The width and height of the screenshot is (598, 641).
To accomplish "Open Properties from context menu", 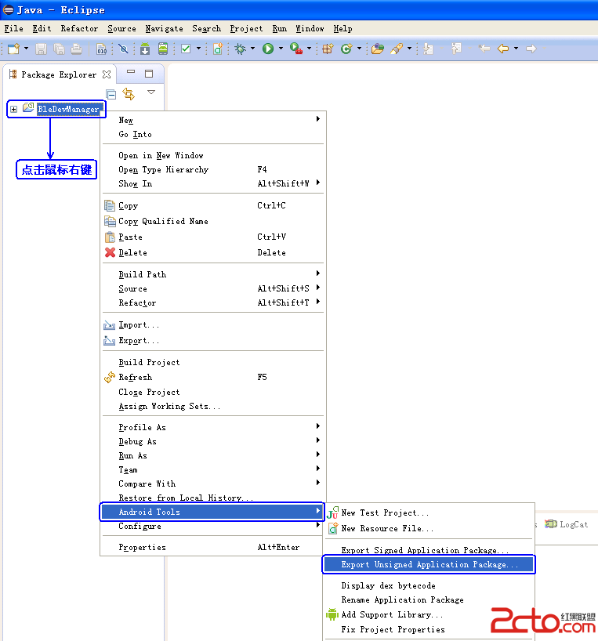I will click(212, 547).
